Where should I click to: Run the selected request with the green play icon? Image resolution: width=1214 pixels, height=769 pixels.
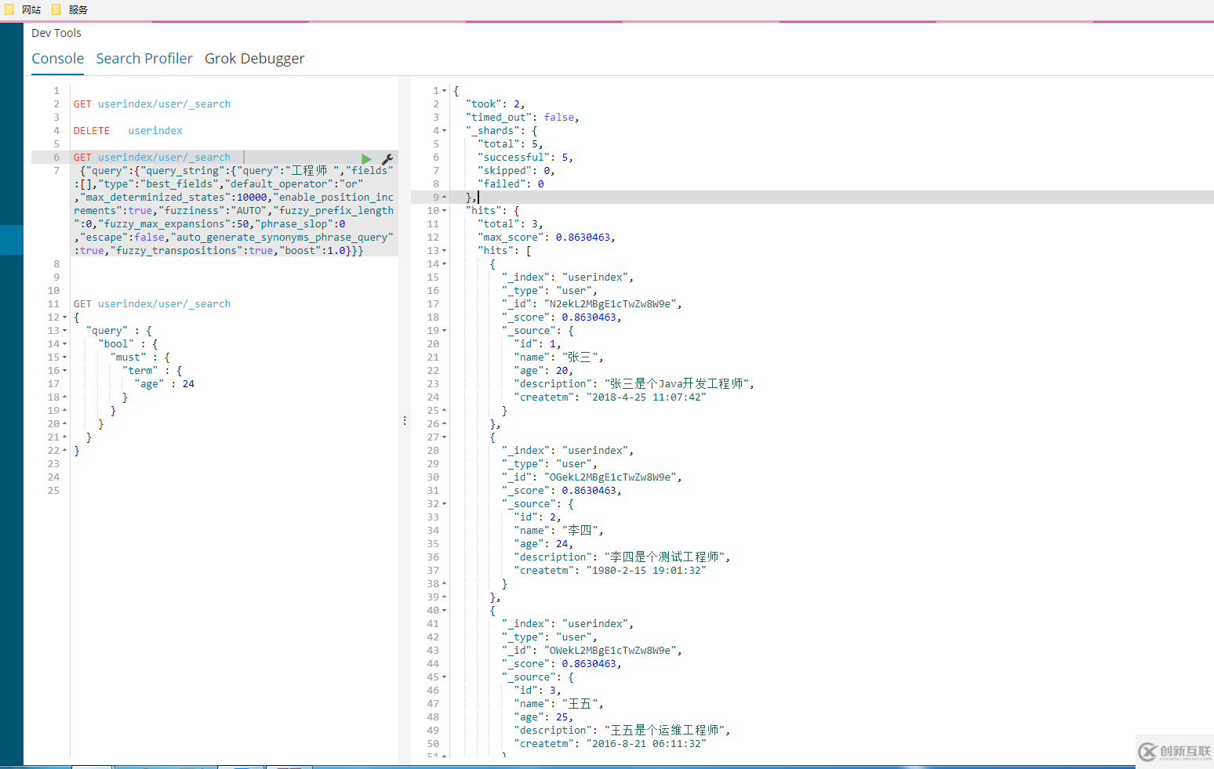point(366,158)
